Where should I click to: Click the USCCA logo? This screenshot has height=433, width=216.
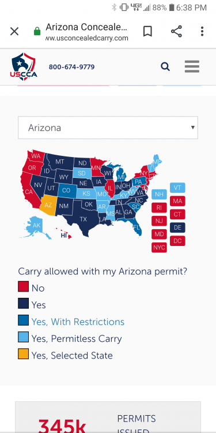[x=24, y=66]
